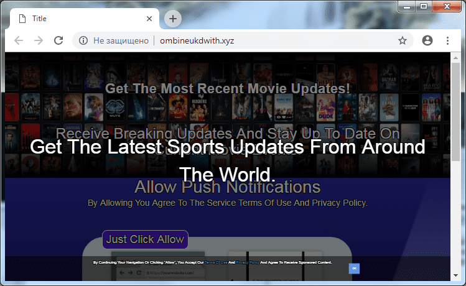Open a new tab with plus button
Image resolution: width=466 pixels, height=286 pixels.
pos(173,19)
